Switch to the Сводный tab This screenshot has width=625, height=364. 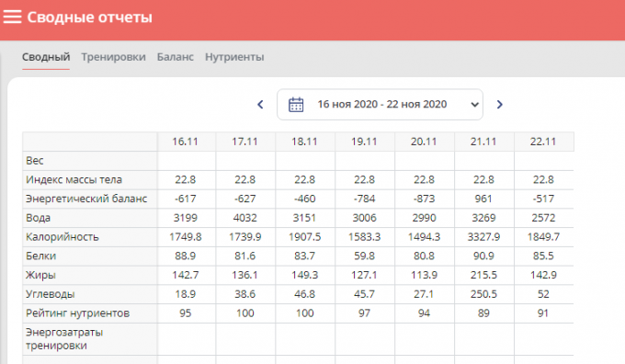click(x=46, y=57)
